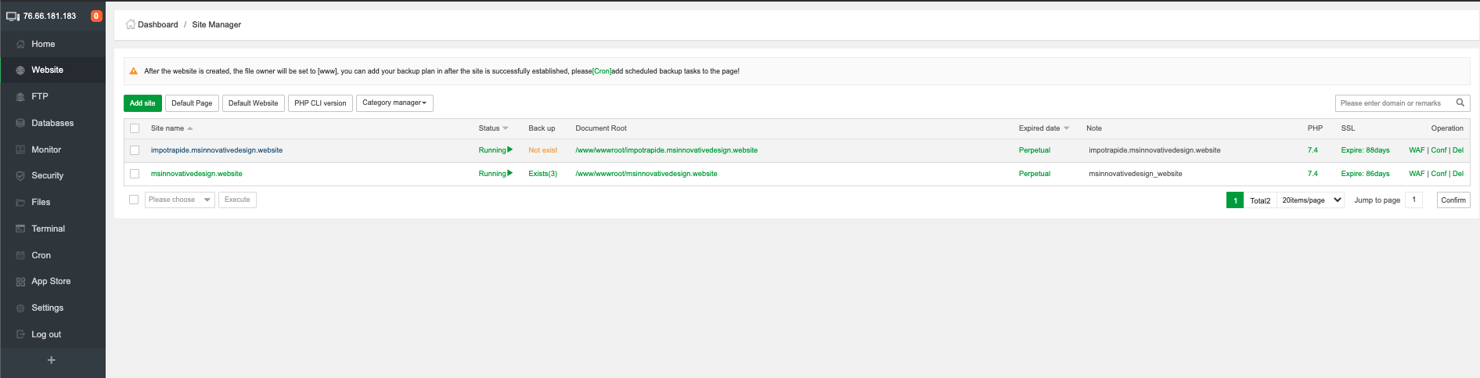Check the impotrapide.msinnovativedesign.website row checkbox
This screenshot has width=1480, height=378.
point(135,150)
